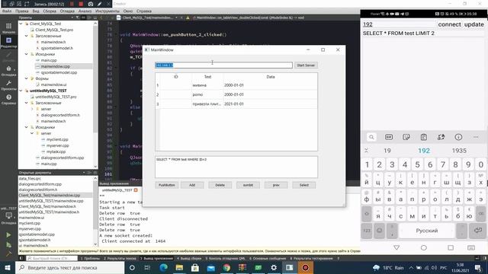The image size is (488, 274).
Task: Open the Отладка debug mode in sidebar
Action: click(x=8, y=71)
